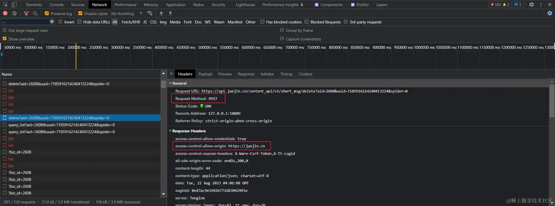Open the Cookies tab
Image resolution: width=555 pixels, height=206 pixels.
[x=305, y=74]
